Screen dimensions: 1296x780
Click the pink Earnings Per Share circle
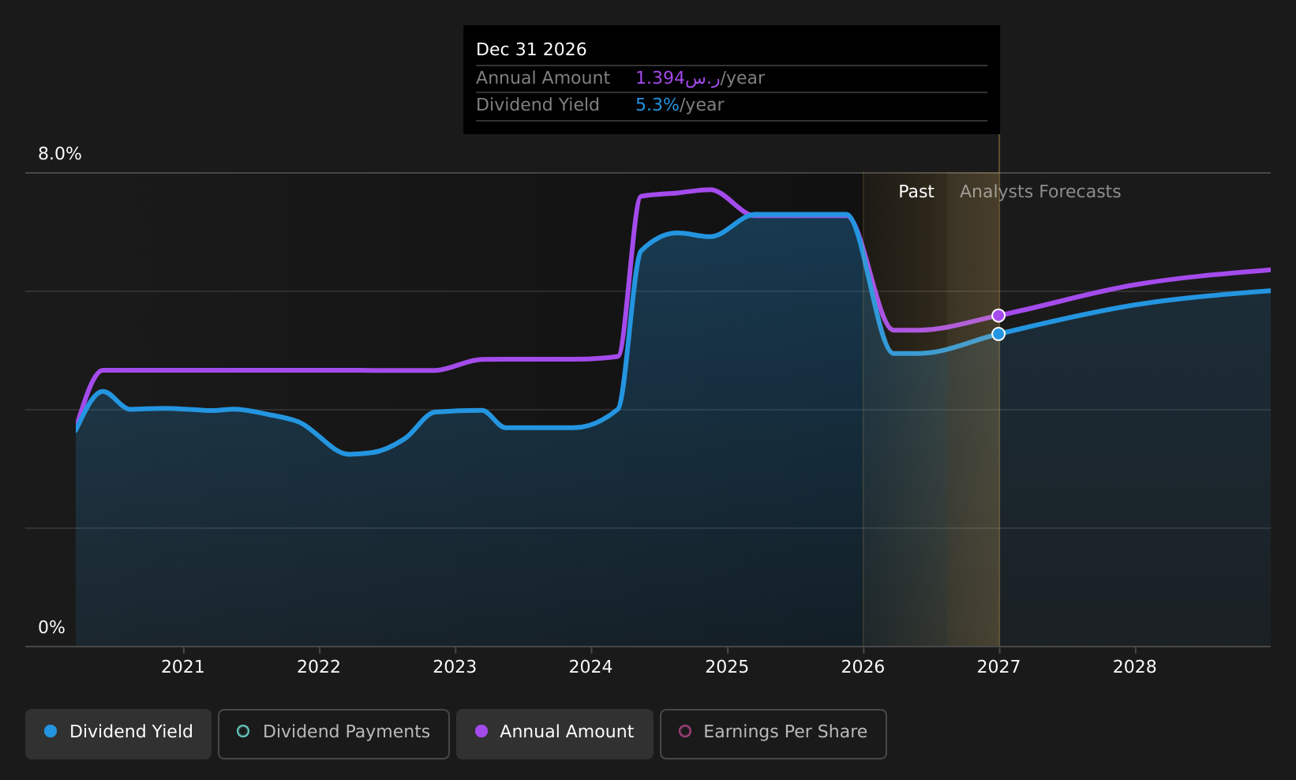tap(685, 731)
